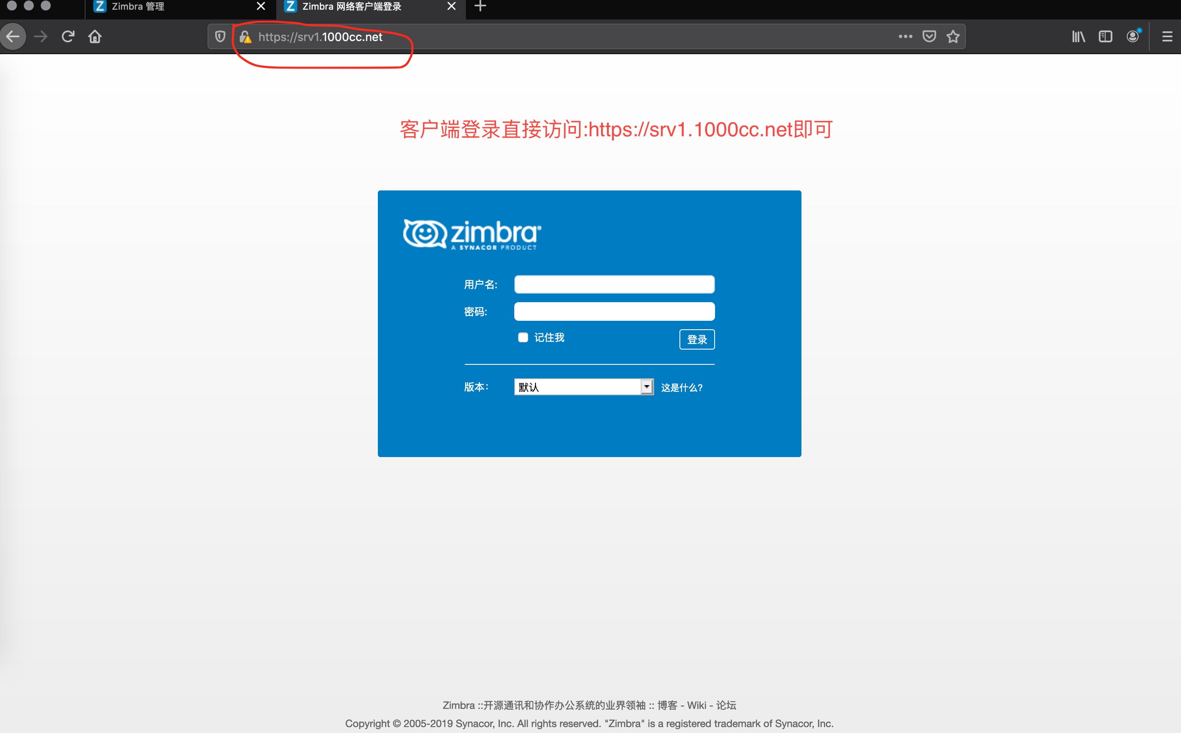Image resolution: width=1181 pixels, height=733 pixels.
Task: Go back with the browser back arrow
Action: pos(13,36)
